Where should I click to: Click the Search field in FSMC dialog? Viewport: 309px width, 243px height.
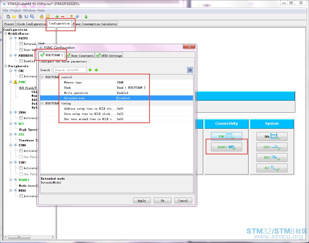click(x=70, y=70)
